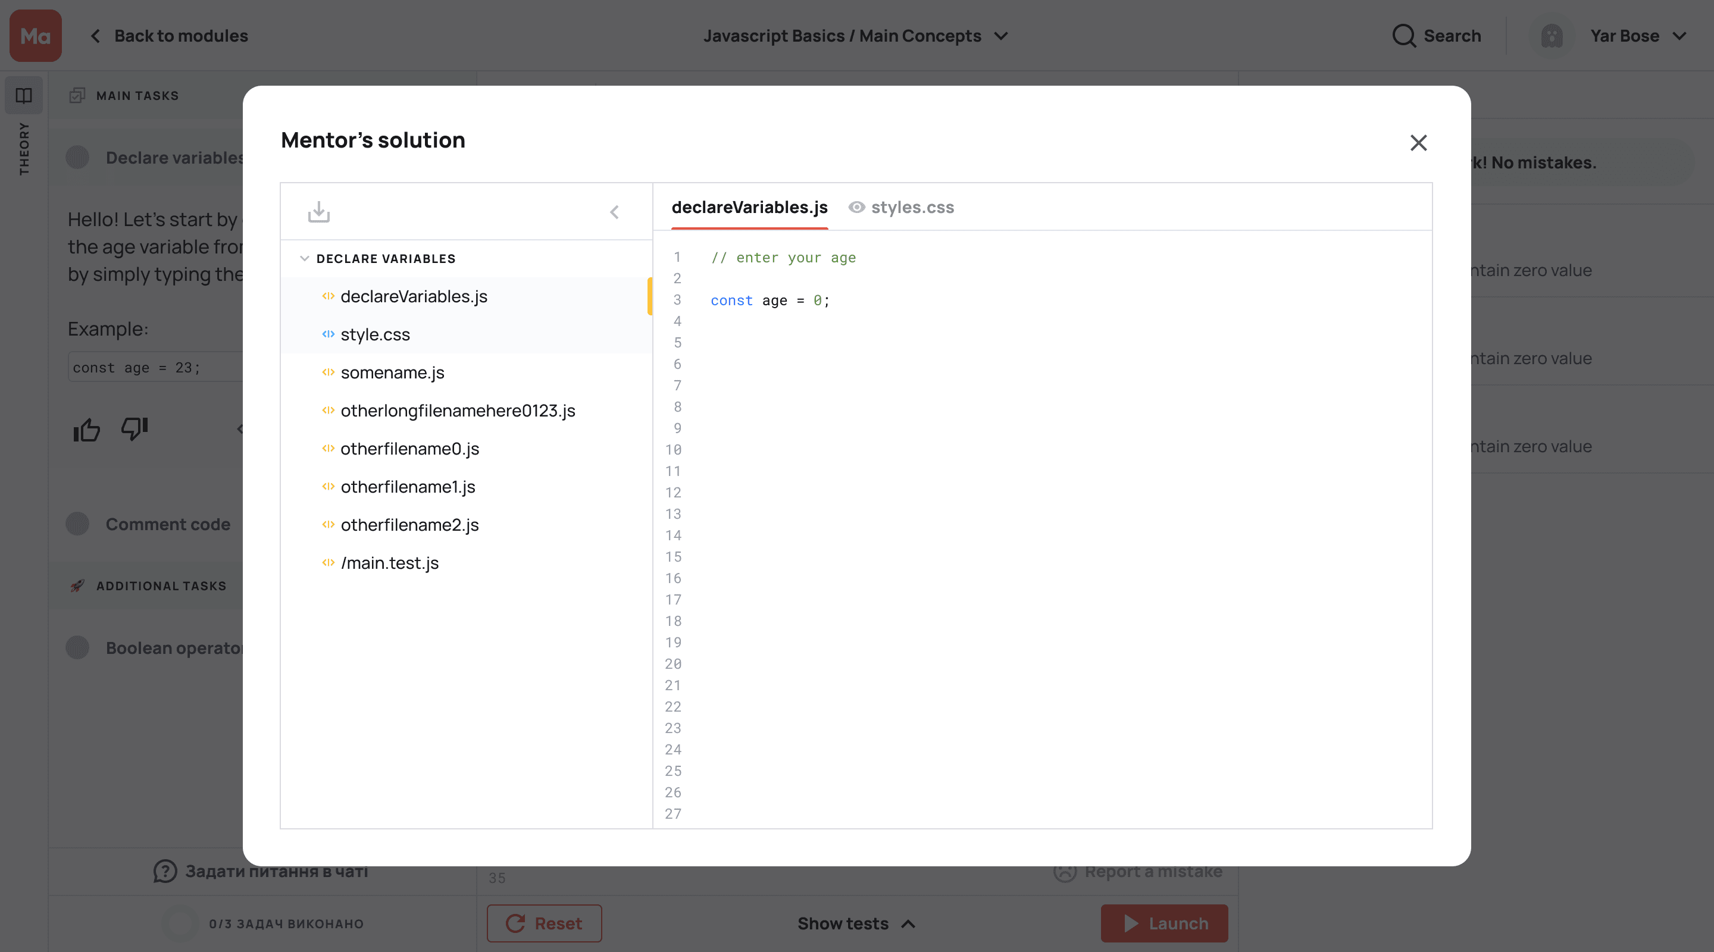The image size is (1714, 952).
Task: Toggle the Theory book panel icon
Action: 24,96
